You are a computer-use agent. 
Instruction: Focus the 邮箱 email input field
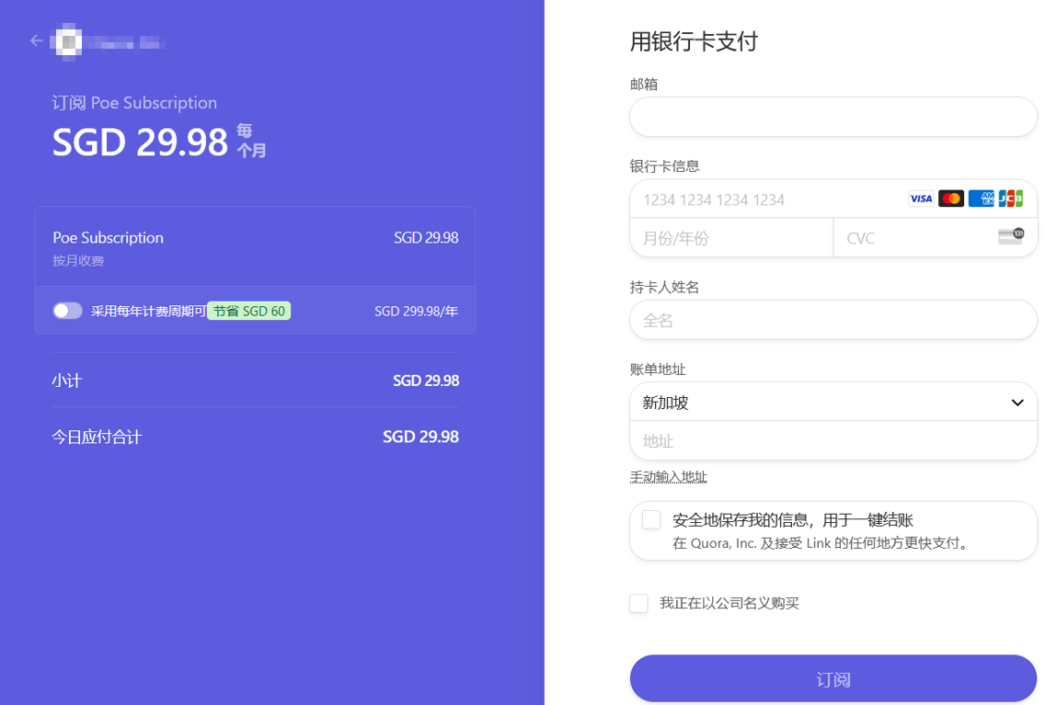(x=833, y=117)
